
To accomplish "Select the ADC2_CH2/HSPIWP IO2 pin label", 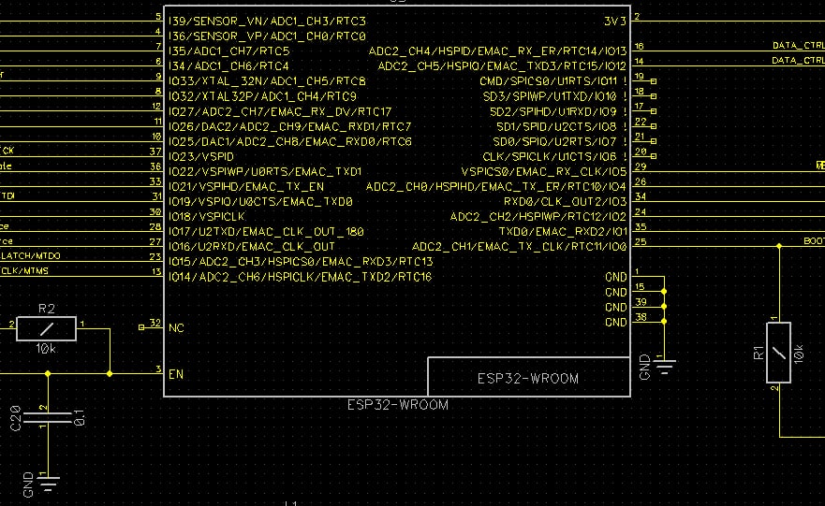I will [x=538, y=216].
